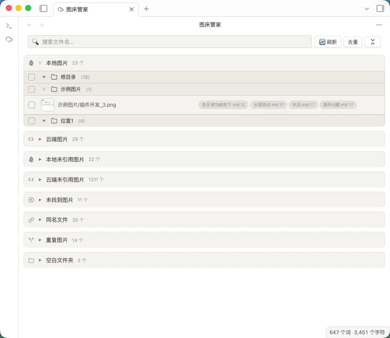Open reference tag 长图测试.md:17

pos(269,105)
